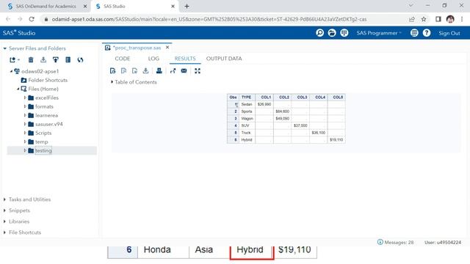Screen dimensions: 470x264
Task: Expand the testing folder arrow
Action: pos(25,150)
